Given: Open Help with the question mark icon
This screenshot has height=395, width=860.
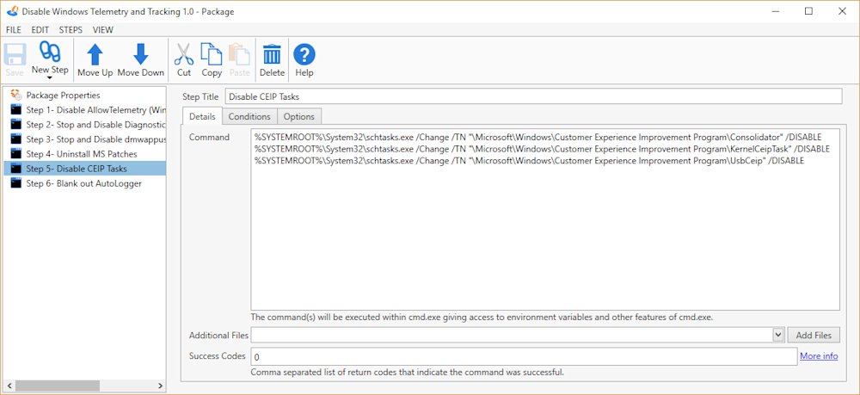Looking at the screenshot, I should [x=304, y=55].
